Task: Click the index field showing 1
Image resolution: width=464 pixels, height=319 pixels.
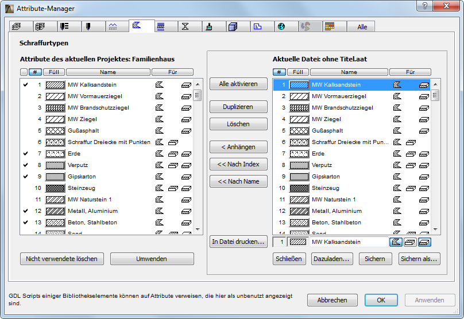Action: pyautogui.click(x=280, y=242)
